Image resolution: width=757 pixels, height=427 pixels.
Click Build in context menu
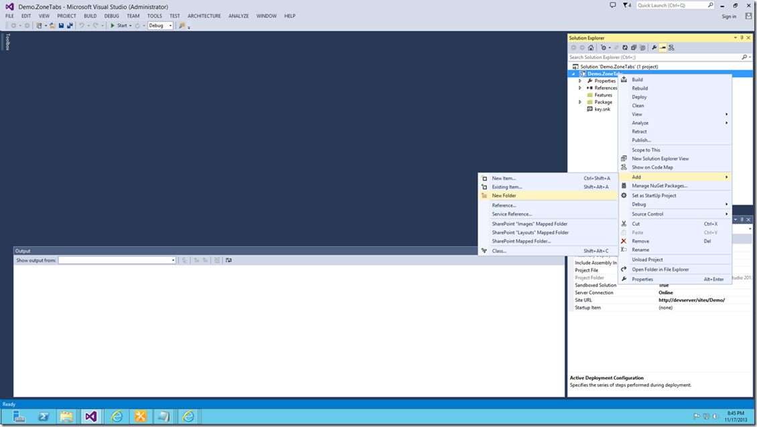675,80
